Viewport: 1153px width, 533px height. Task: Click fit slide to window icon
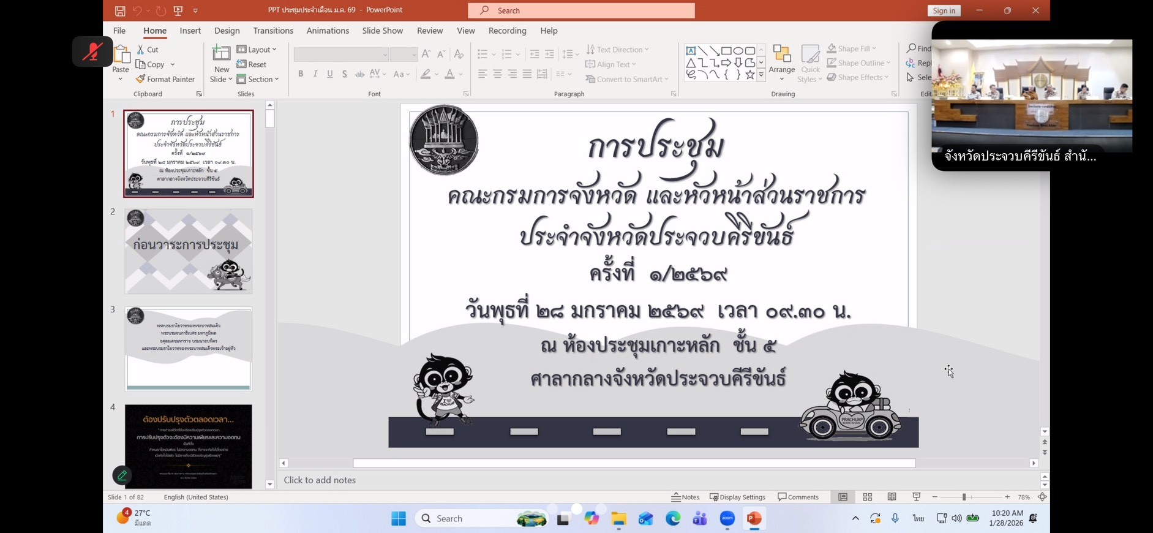[1042, 497]
